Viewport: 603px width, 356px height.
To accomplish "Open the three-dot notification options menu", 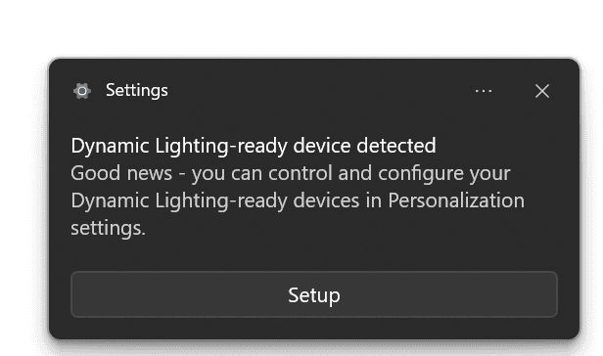I will click(x=484, y=91).
